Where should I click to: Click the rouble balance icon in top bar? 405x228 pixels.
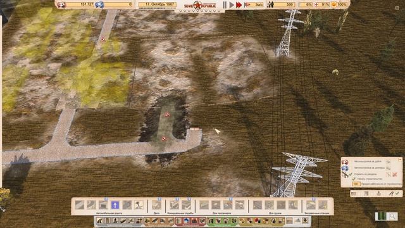click(x=62, y=4)
